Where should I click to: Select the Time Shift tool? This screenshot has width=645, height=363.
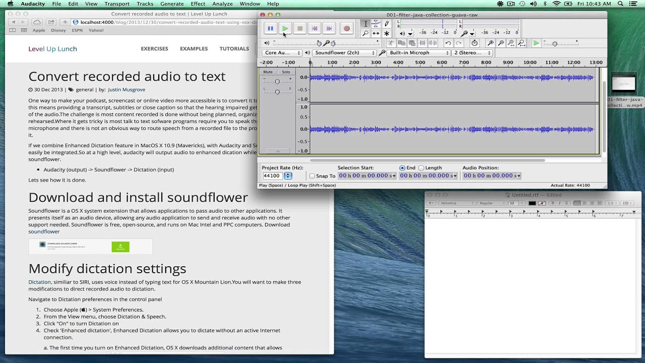point(376,33)
